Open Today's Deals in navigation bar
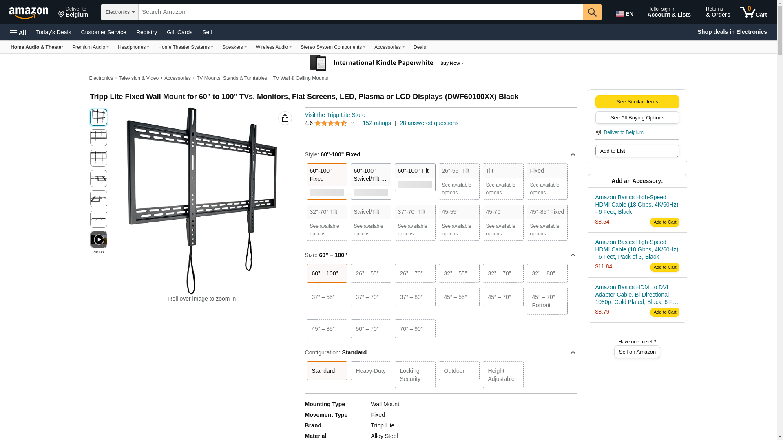Viewport: 783px width, 440px height. 53,32
